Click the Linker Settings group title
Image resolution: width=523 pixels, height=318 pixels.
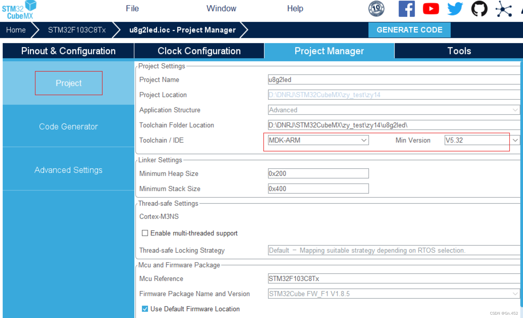pyautogui.click(x=160, y=160)
